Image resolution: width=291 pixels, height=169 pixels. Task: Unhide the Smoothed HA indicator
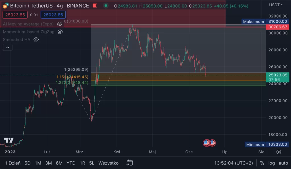tap(36, 39)
